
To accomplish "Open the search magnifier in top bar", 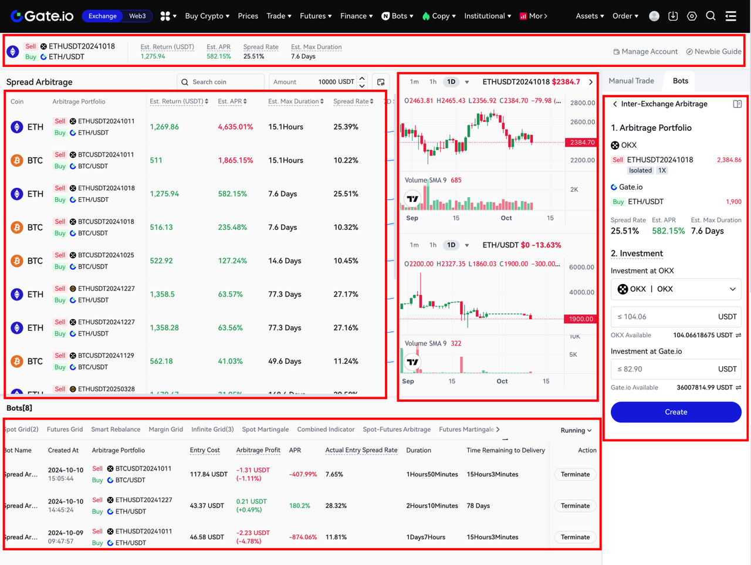I will (x=711, y=16).
